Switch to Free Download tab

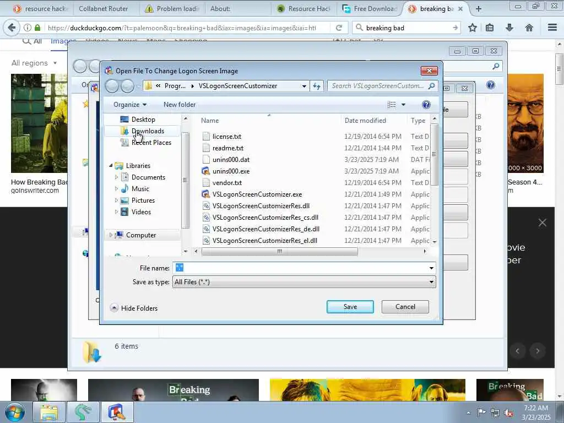click(x=370, y=9)
